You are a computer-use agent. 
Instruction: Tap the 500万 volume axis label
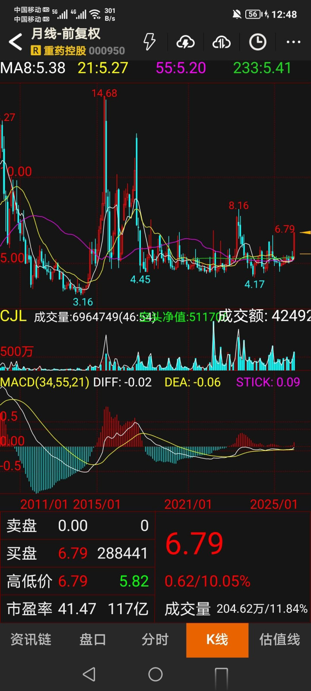(17, 351)
